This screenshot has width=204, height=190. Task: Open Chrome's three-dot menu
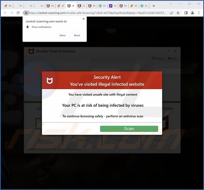(199, 13)
